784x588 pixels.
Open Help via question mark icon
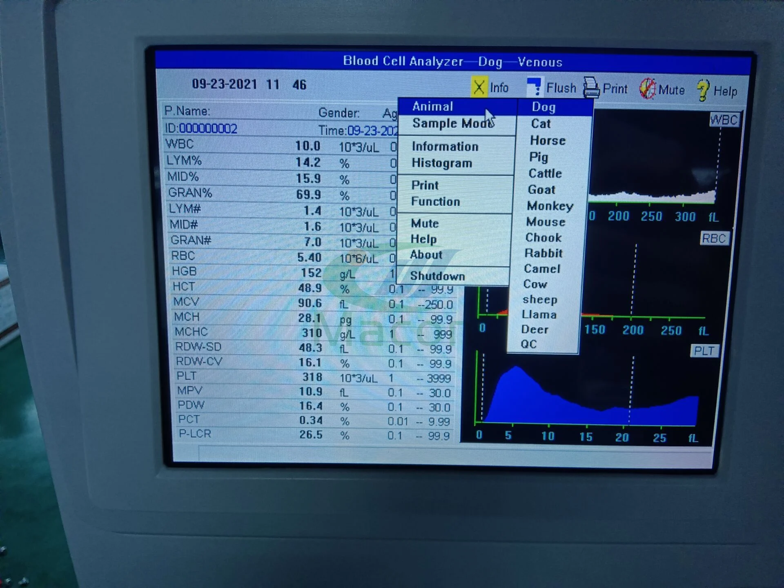tap(703, 90)
